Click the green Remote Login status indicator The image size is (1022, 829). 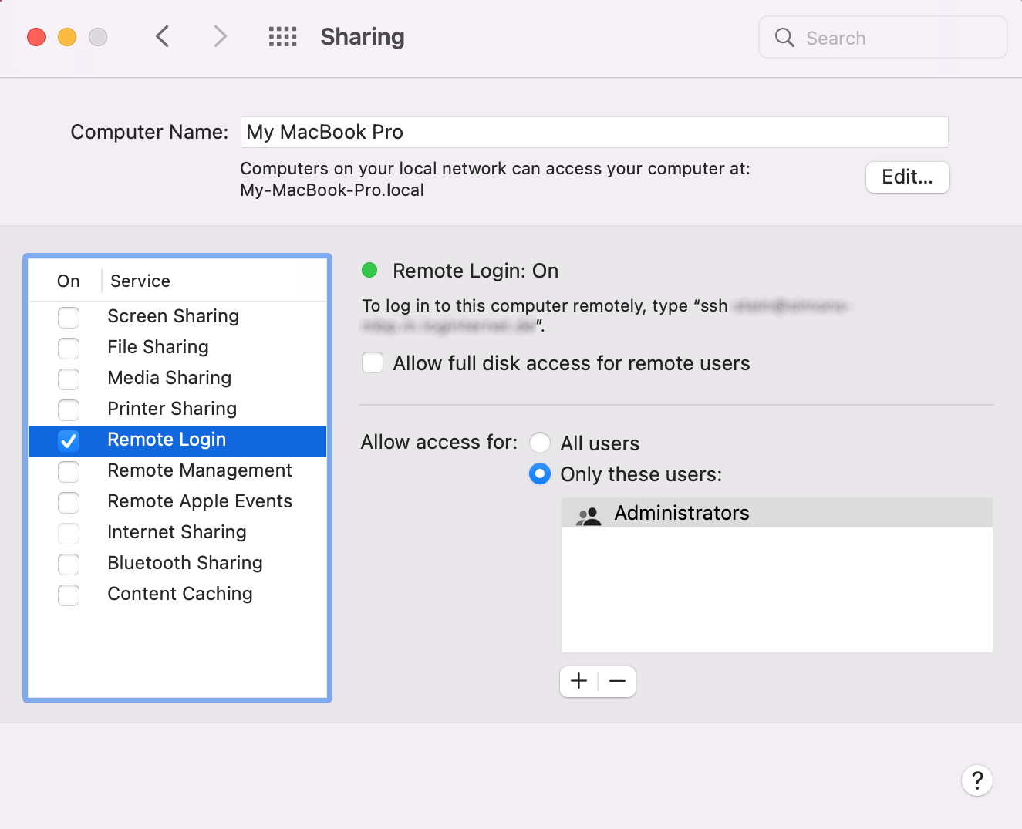pos(369,270)
